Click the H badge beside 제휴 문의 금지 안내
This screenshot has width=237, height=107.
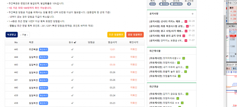point(184,36)
